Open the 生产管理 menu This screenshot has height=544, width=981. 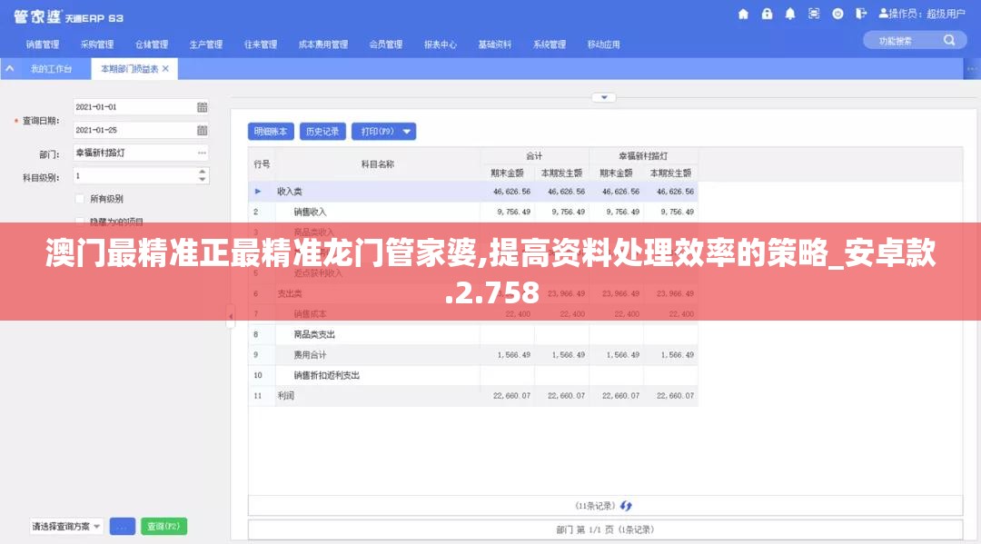point(206,45)
